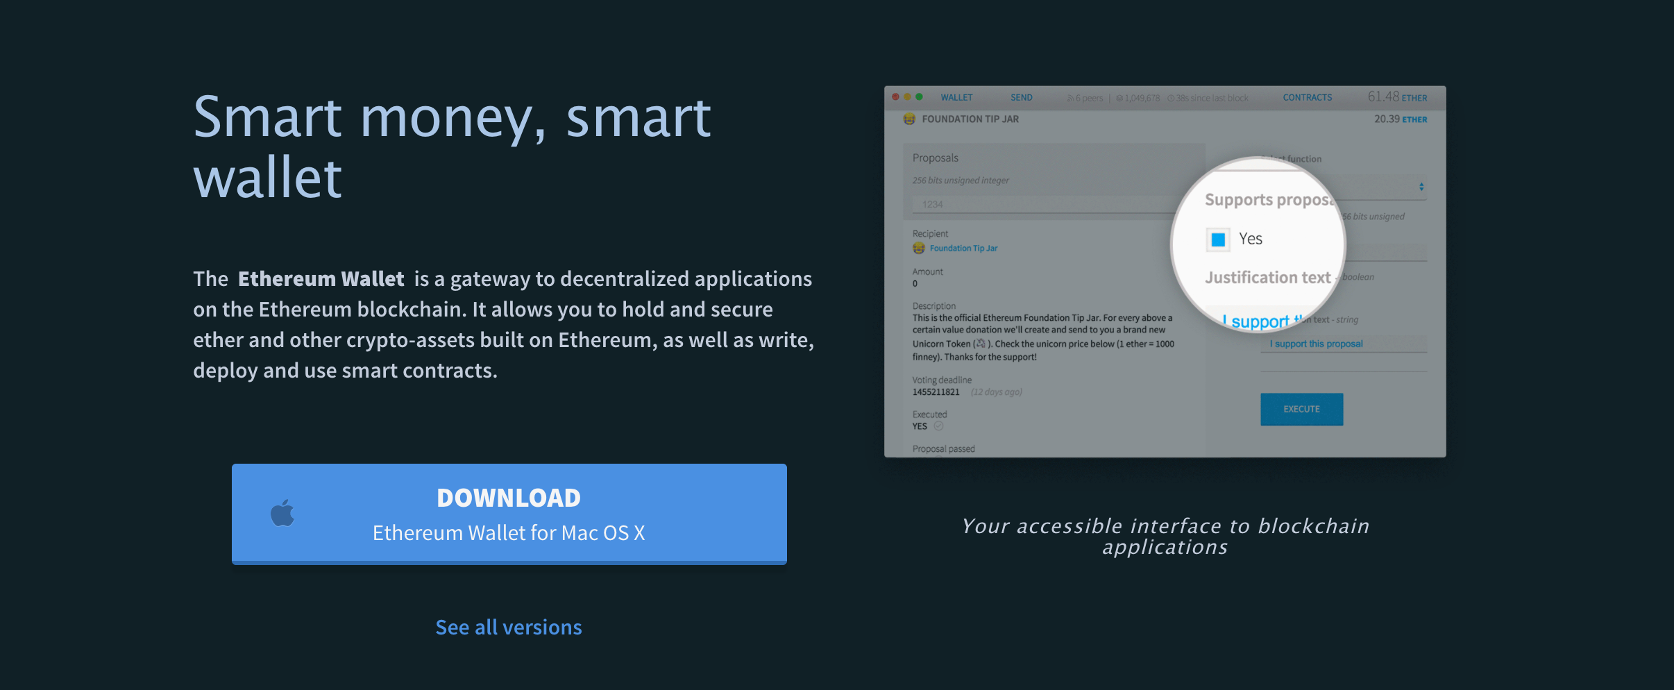Select the bold 'Ethereum Wallet' text

pos(321,279)
